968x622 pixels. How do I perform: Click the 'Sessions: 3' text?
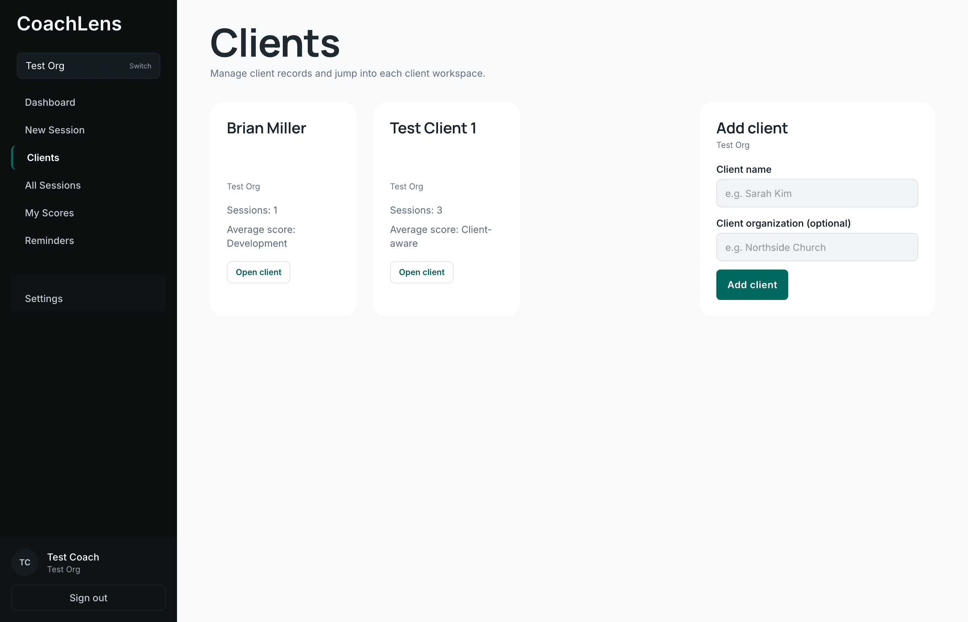click(416, 210)
